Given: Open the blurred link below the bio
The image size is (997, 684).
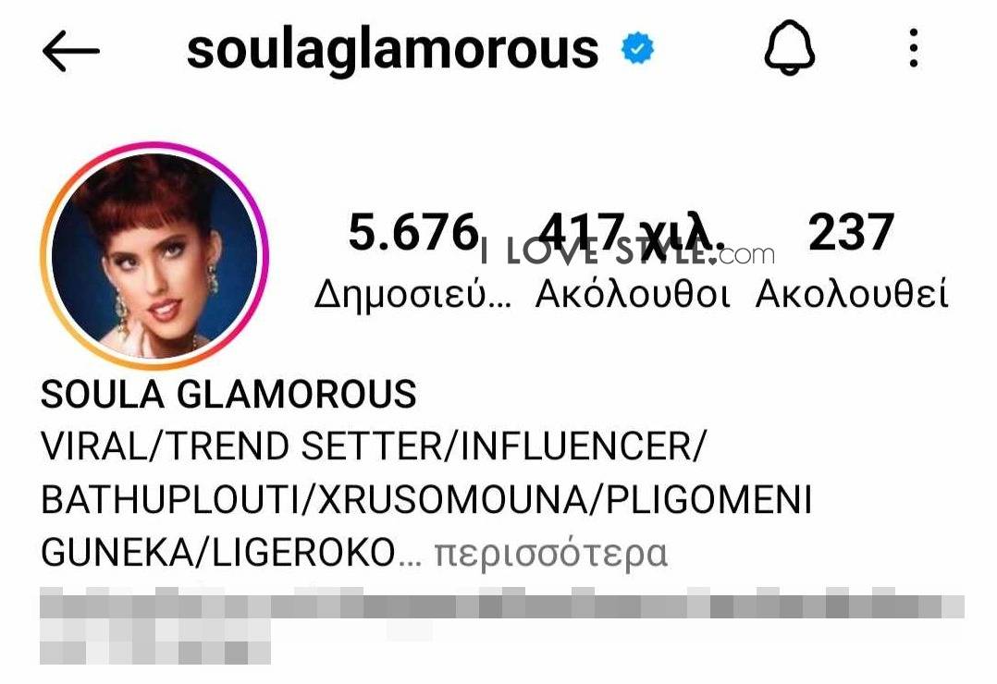Looking at the screenshot, I should pyautogui.click(x=501, y=604).
